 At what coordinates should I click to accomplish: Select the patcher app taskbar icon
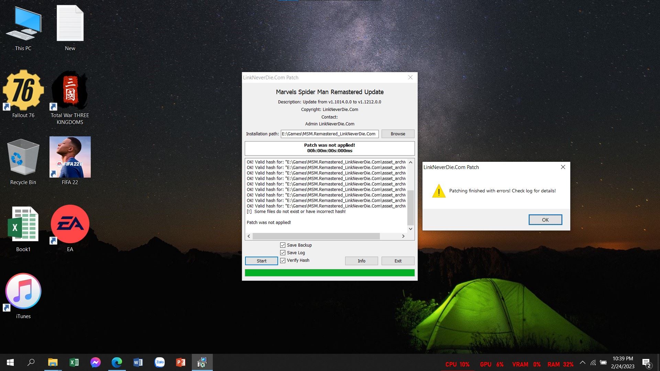202,362
